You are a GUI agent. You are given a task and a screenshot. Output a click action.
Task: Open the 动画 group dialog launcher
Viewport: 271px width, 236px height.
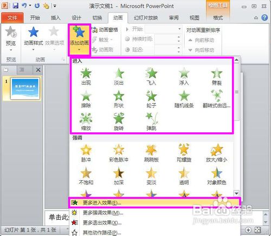coord(63,59)
